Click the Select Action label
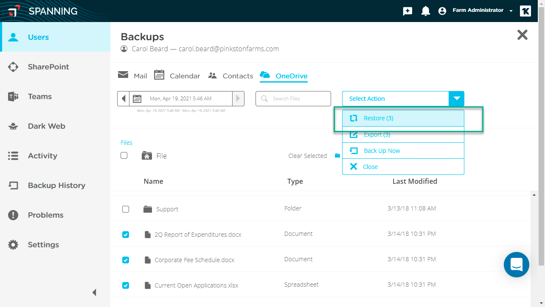Viewport: 545px width, 307px height. click(x=367, y=99)
